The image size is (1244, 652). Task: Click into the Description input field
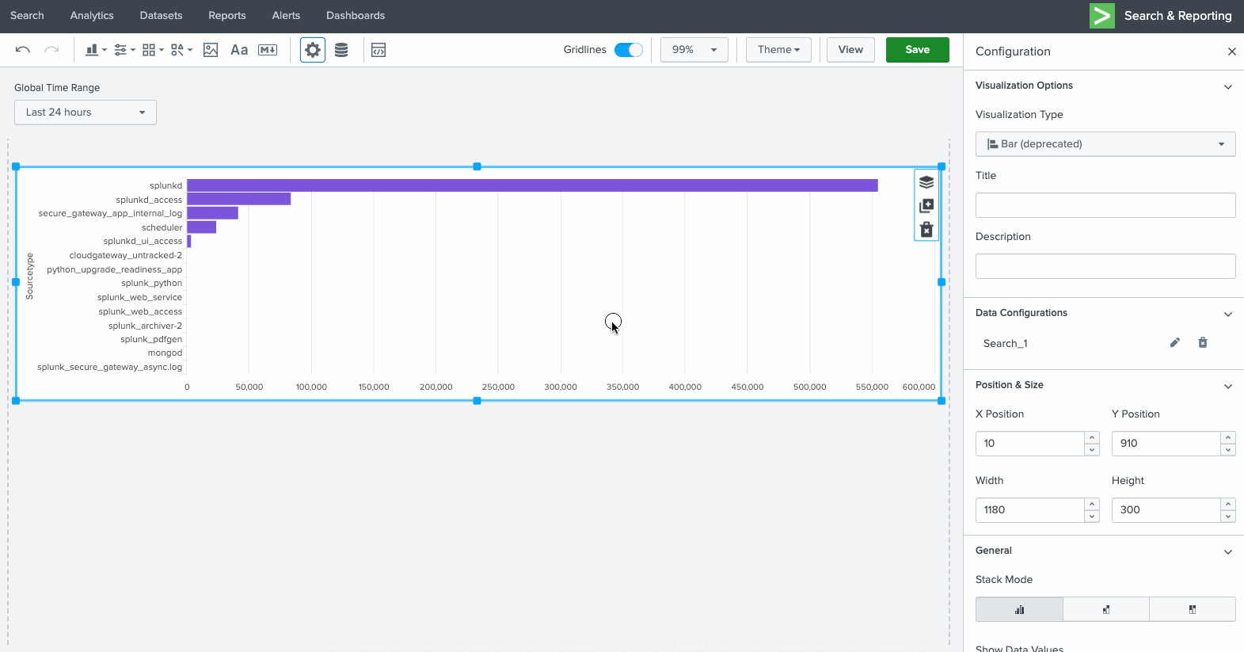pyautogui.click(x=1105, y=266)
